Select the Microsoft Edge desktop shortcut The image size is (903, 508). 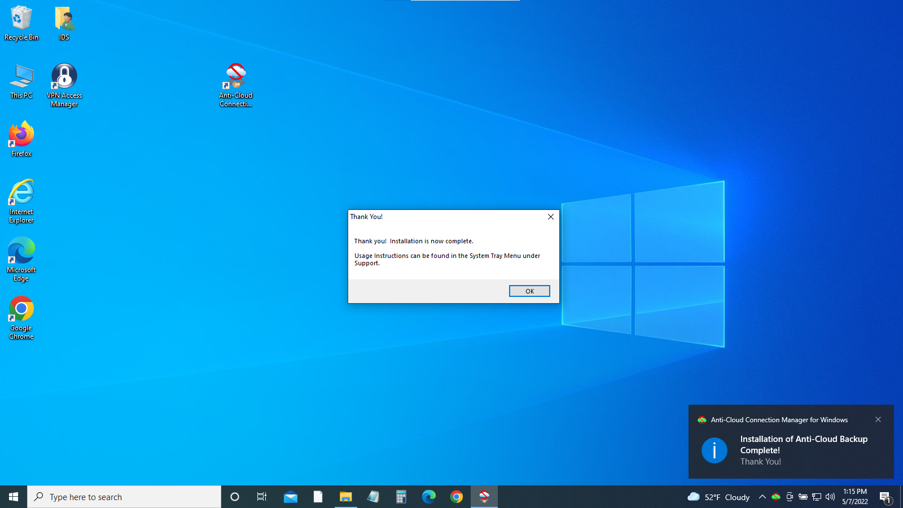21,260
